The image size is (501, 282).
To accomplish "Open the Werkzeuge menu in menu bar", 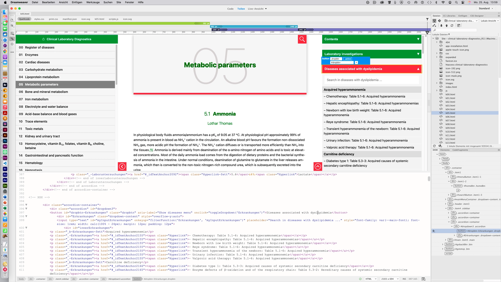I will coord(93,2).
